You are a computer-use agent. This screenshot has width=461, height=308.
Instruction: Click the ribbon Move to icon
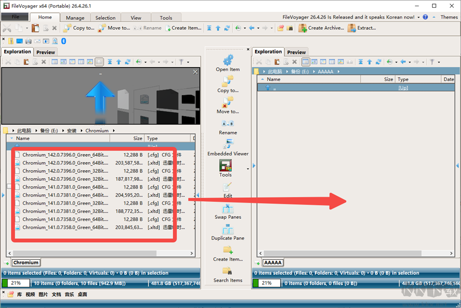[x=102, y=28]
